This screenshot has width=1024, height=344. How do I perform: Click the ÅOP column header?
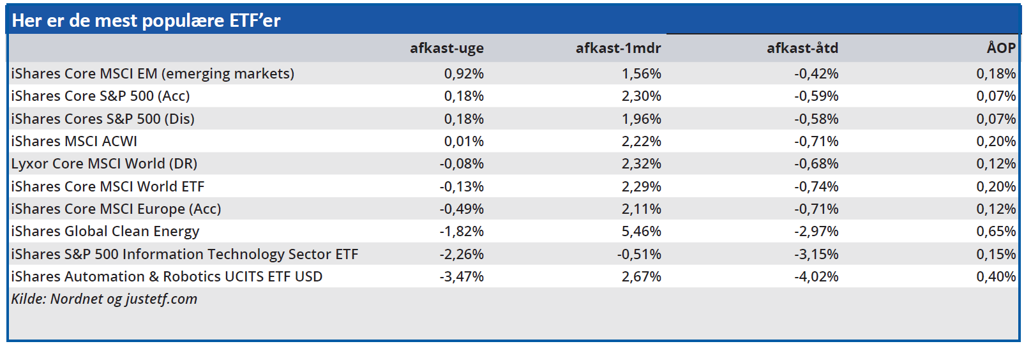point(1000,49)
